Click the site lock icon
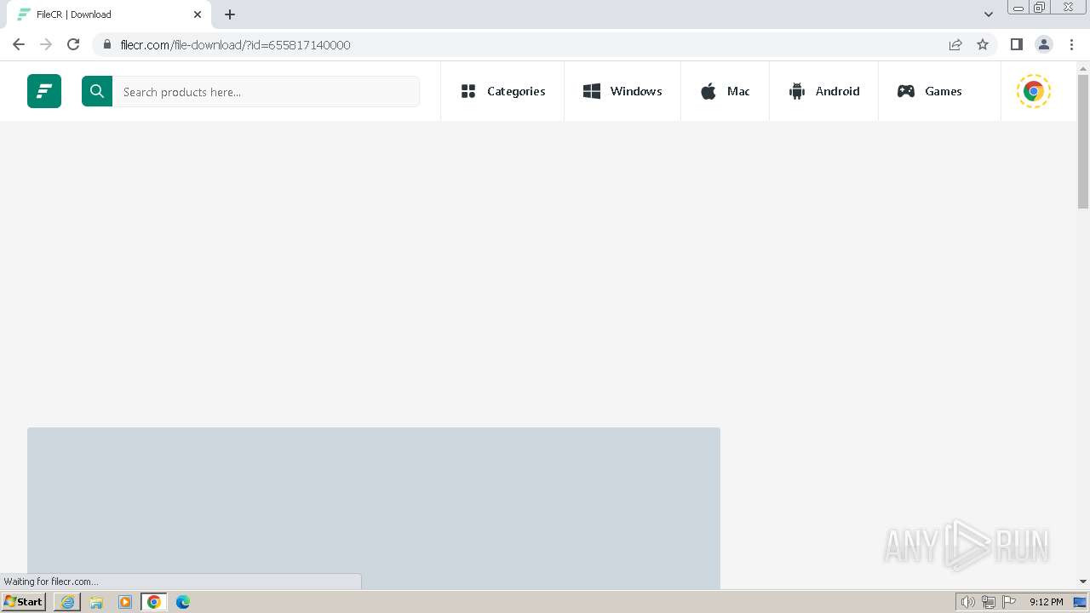 [107, 44]
